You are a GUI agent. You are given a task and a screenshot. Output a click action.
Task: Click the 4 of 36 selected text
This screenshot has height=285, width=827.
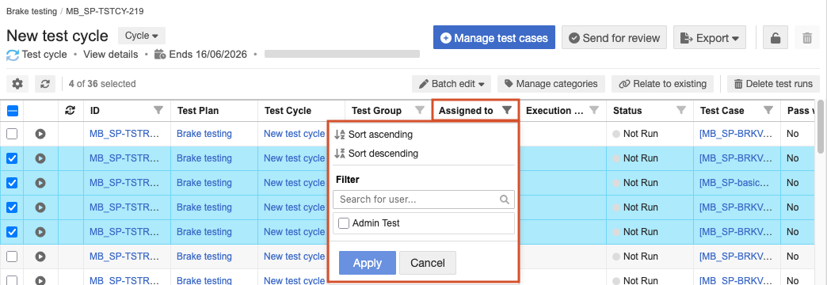coord(102,84)
